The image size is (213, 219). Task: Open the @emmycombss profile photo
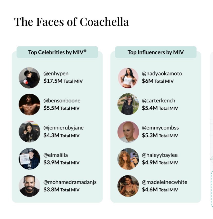click(x=128, y=132)
